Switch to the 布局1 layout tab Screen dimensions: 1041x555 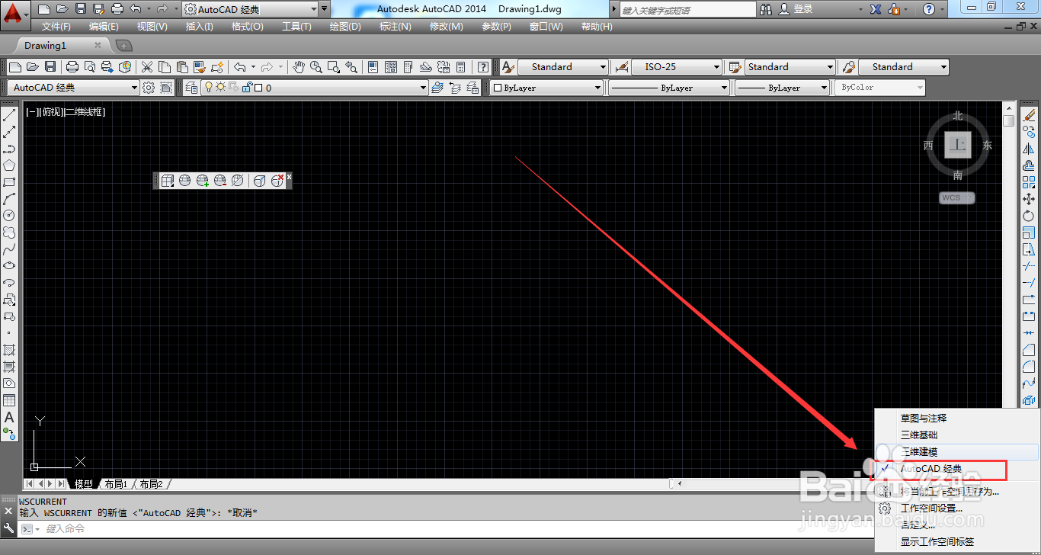pos(116,484)
